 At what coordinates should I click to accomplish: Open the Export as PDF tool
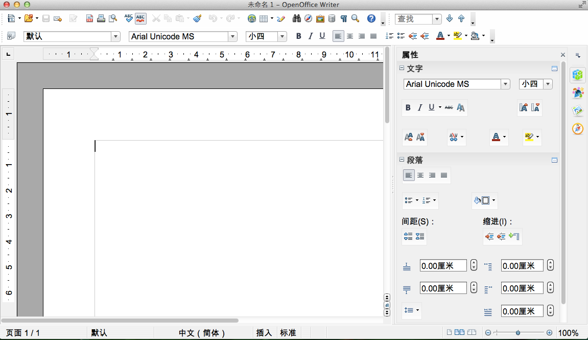click(x=89, y=18)
